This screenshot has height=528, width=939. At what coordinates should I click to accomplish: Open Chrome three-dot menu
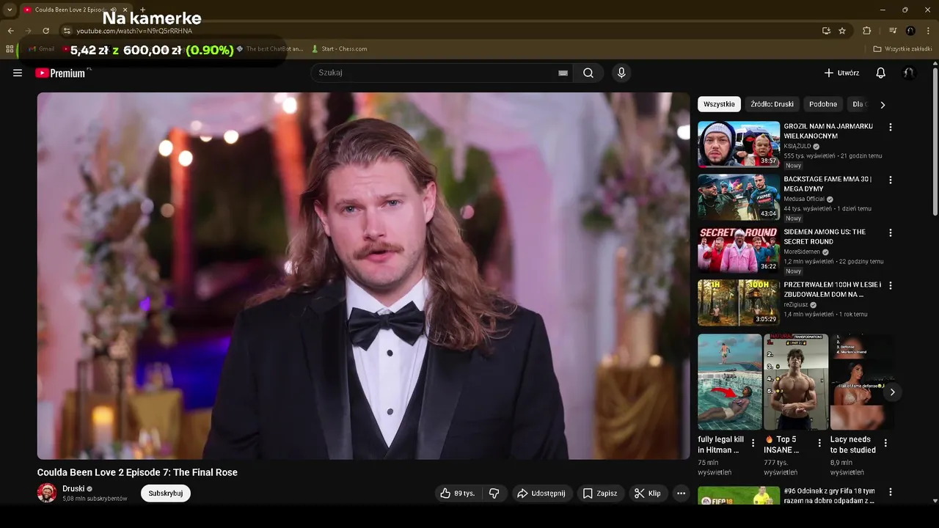tap(927, 31)
